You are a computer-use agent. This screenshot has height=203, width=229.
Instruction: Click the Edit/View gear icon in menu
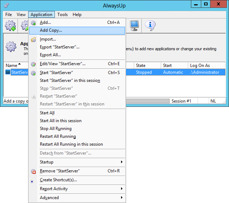(33, 64)
